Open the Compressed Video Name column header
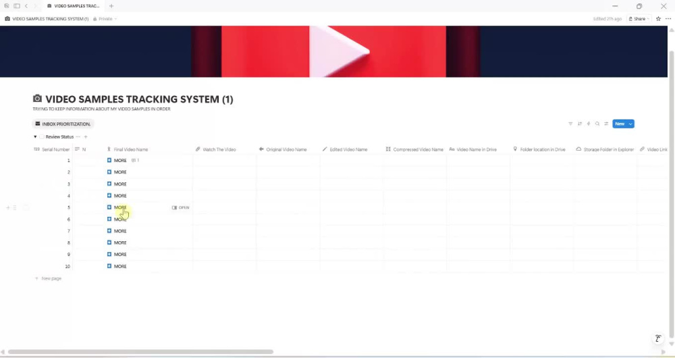The image size is (675, 358). pyautogui.click(x=414, y=149)
